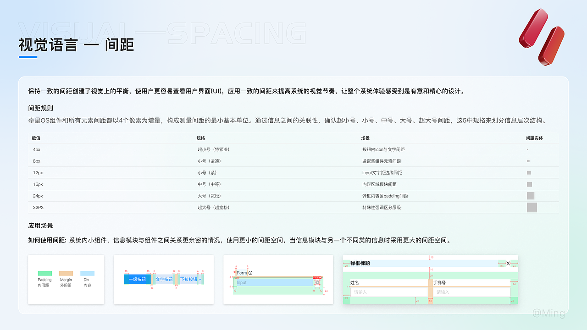Click the 按钮内icon与文字间距 cell
Viewport: 587px width, 330px height.
point(383,149)
